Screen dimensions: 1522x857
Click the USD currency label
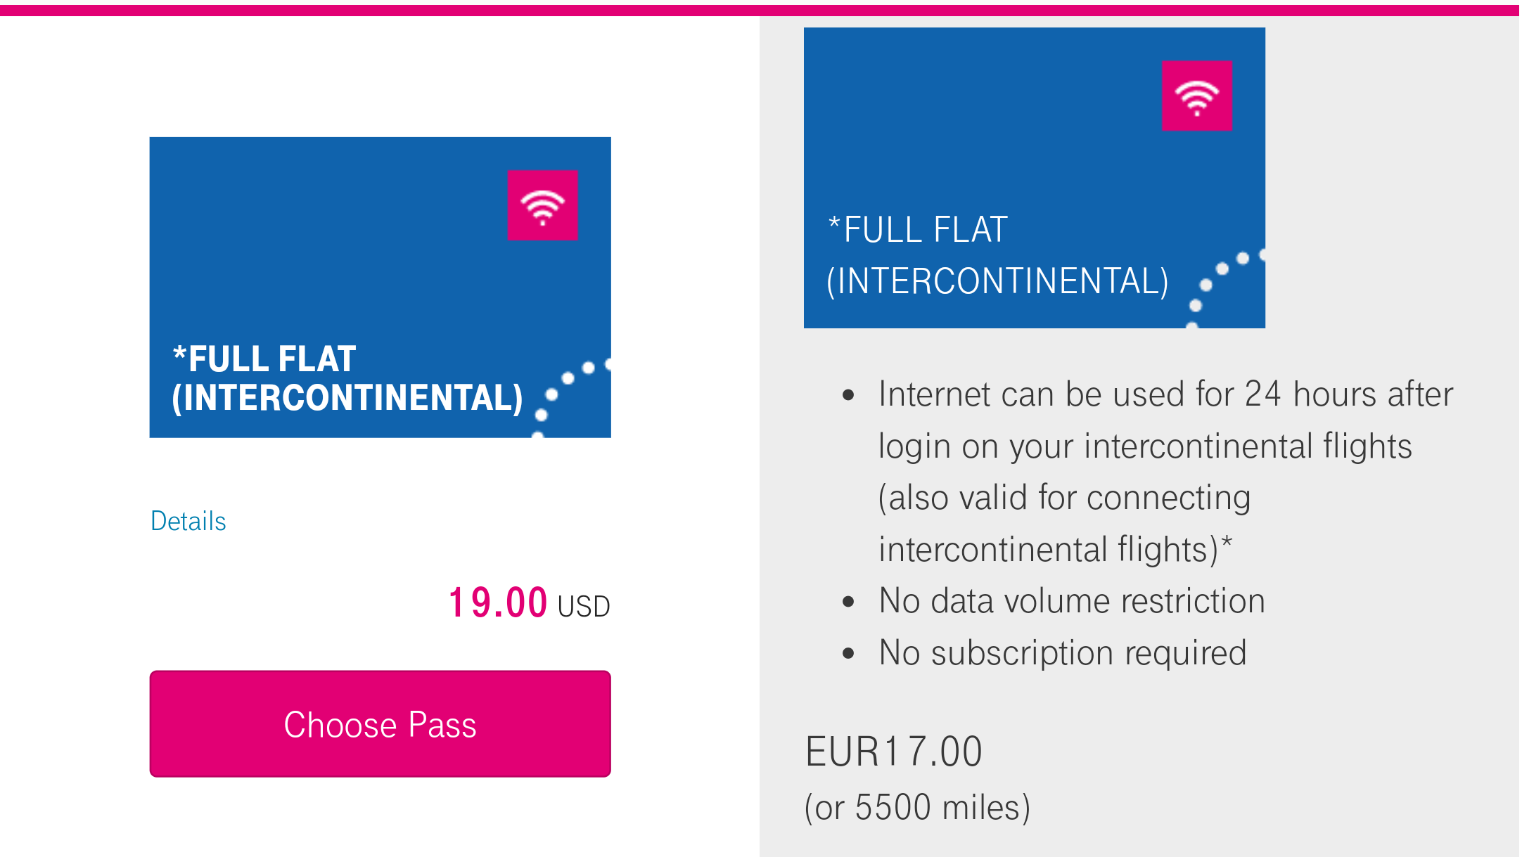click(x=584, y=606)
